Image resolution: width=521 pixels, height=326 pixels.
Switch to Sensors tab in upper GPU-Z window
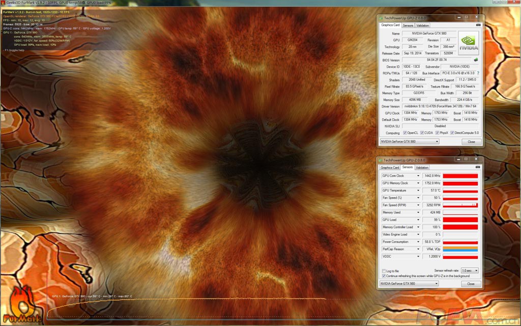(408, 25)
